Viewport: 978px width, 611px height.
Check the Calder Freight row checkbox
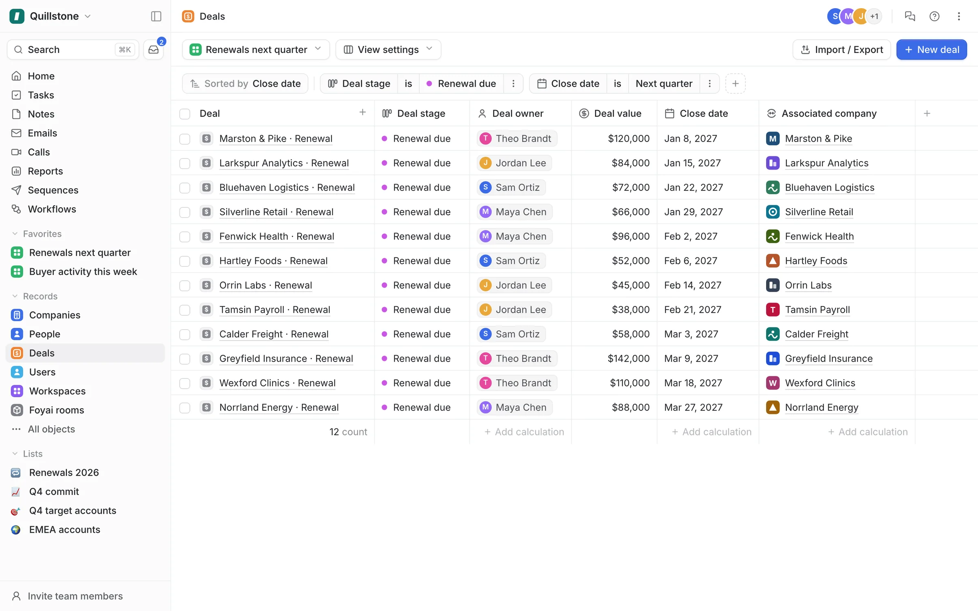tap(185, 334)
